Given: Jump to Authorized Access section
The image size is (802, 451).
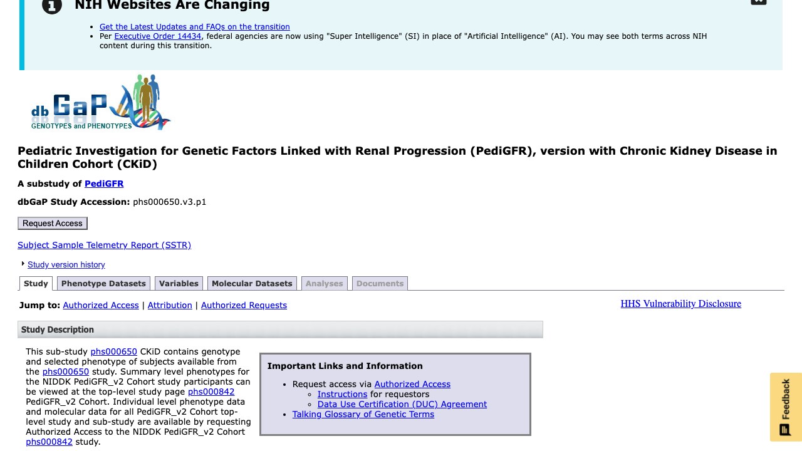Looking at the screenshot, I should pos(101,305).
